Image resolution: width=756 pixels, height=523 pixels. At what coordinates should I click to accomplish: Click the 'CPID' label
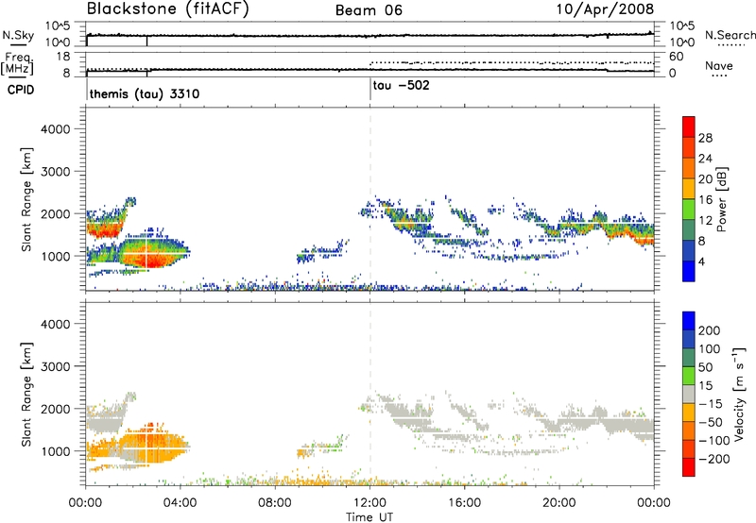tap(21, 90)
